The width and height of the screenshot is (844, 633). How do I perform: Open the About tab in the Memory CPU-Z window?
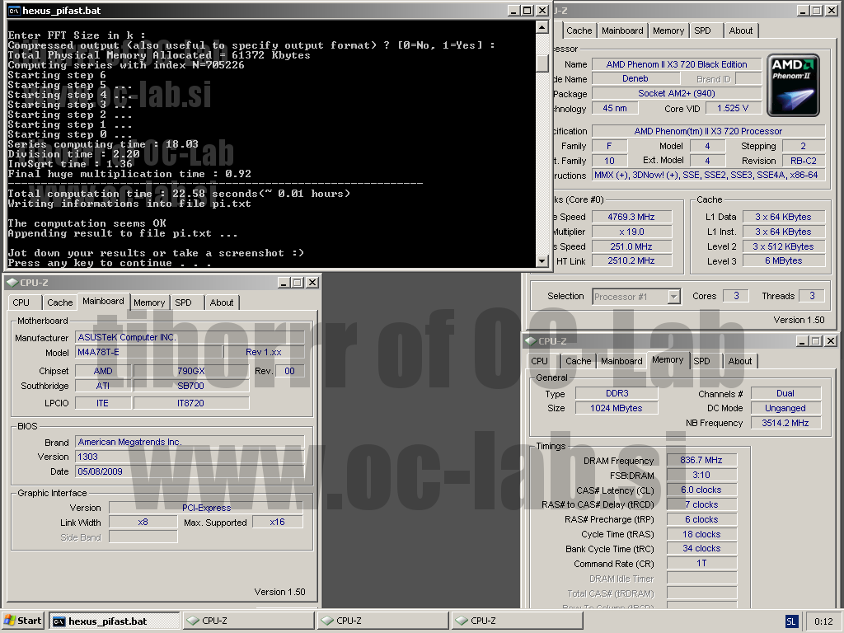pyautogui.click(x=740, y=361)
